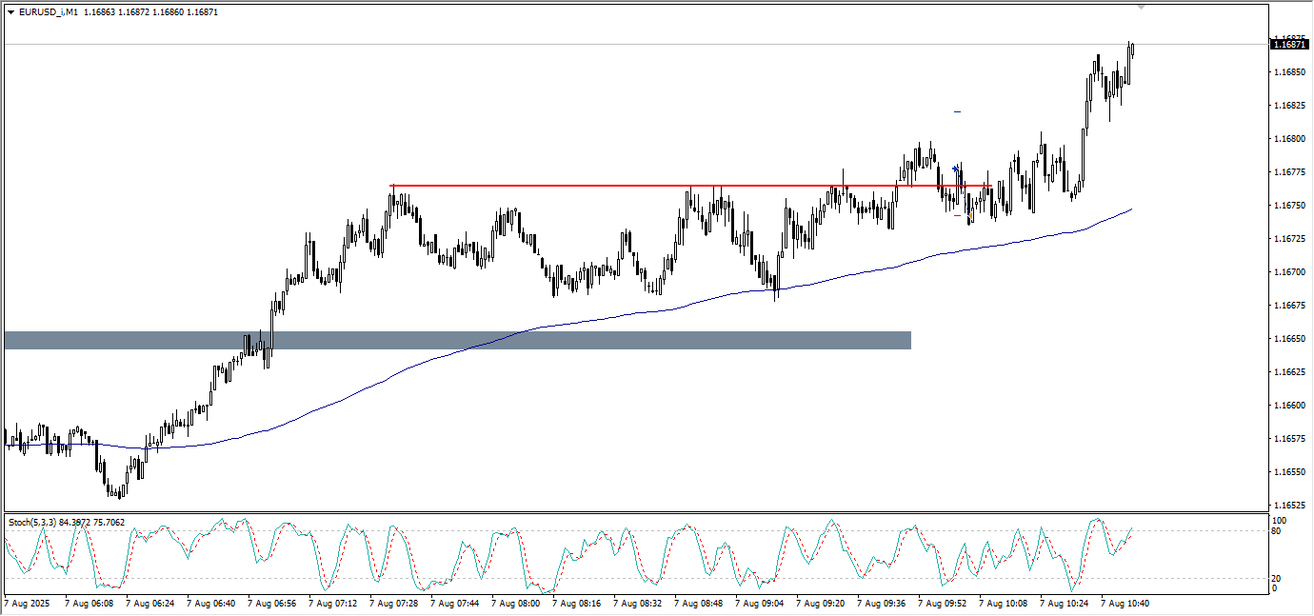Click the 7 Aug 10:40 time axis label
This screenshot has height=616, width=1314.
coord(1125,604)
